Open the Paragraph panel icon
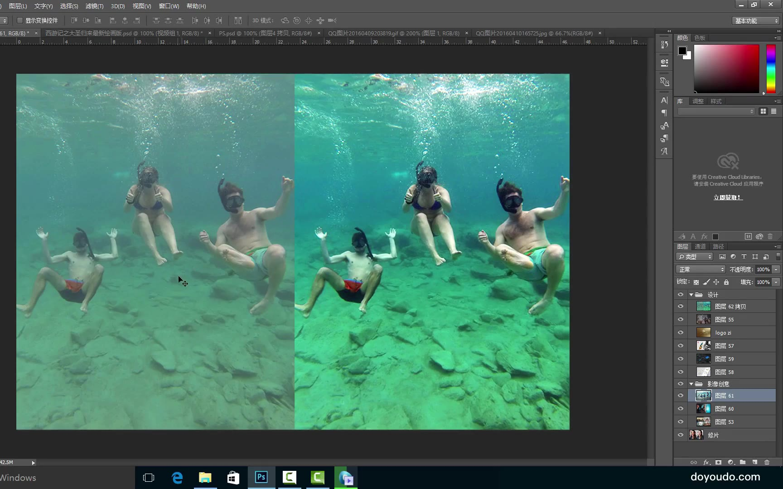The width and height of the screenshot is (783, 489). coord(664,113)
